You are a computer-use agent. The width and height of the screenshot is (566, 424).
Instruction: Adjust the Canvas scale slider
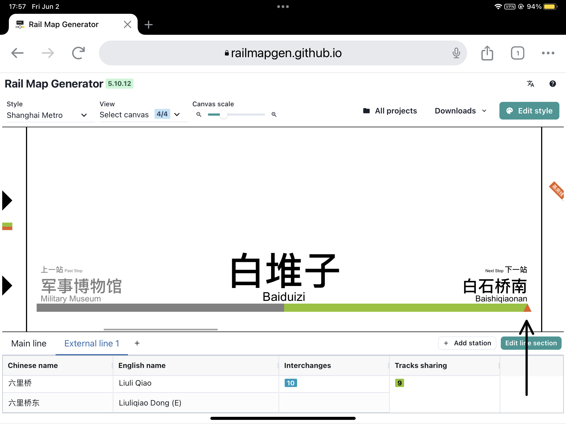224,114
